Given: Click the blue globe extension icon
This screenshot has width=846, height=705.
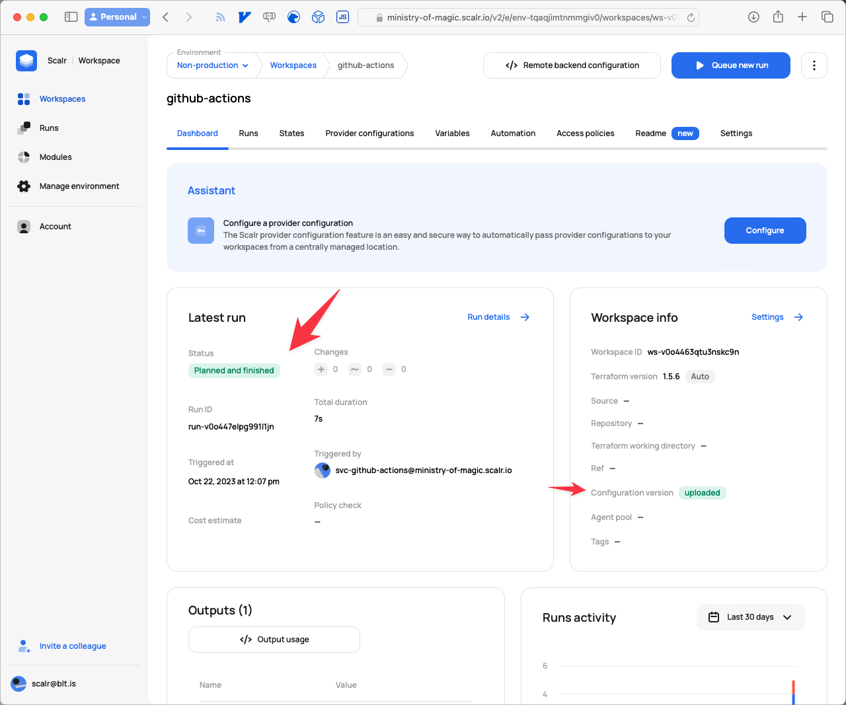Looking at the screenshot, I should [x=293, y=17].
